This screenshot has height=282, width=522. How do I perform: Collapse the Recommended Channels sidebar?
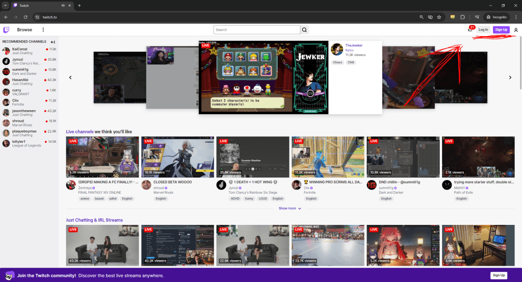pos(53,42)
